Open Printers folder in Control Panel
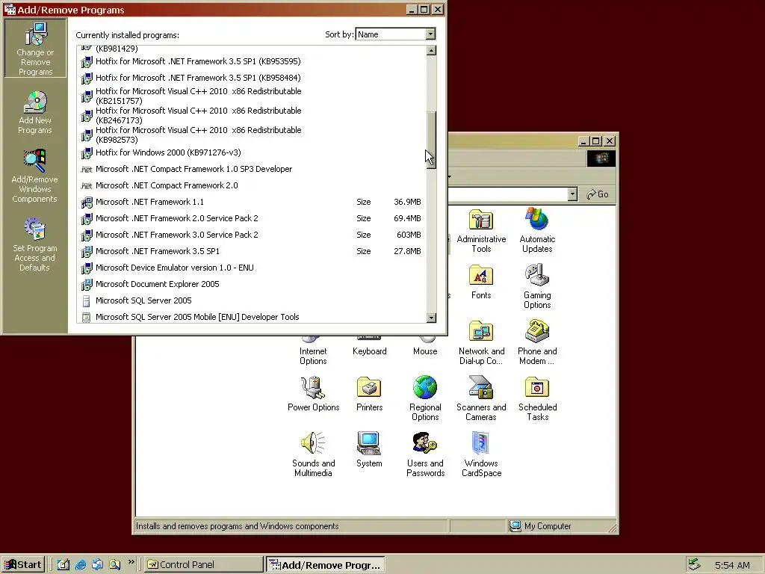The width and height of the screenshot is (765, 574). (369, 394)
